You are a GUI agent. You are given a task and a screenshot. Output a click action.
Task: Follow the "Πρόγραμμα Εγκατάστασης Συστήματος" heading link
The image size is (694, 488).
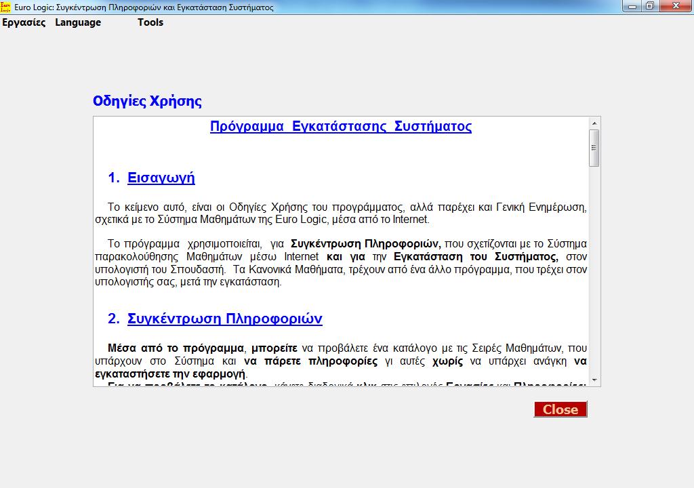pos(340,126)
